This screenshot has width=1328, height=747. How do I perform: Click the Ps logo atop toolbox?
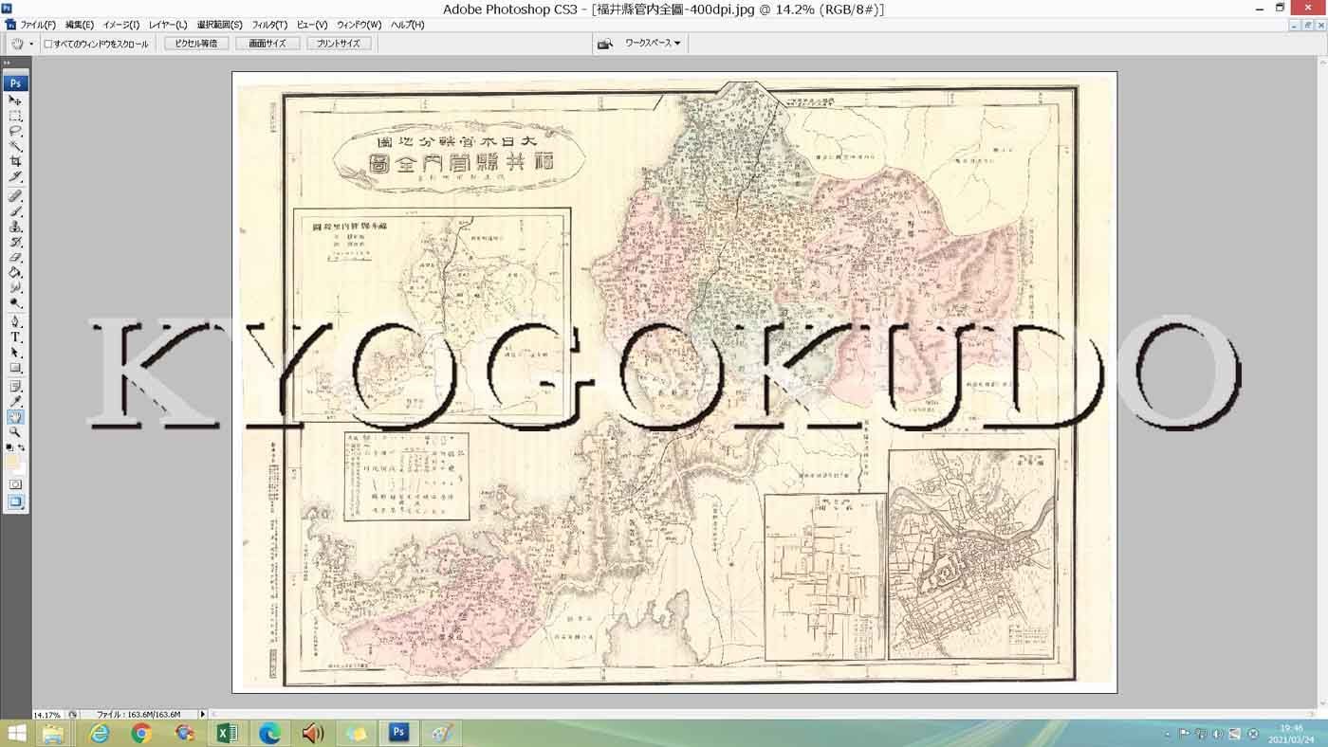(x=15, y=83)
